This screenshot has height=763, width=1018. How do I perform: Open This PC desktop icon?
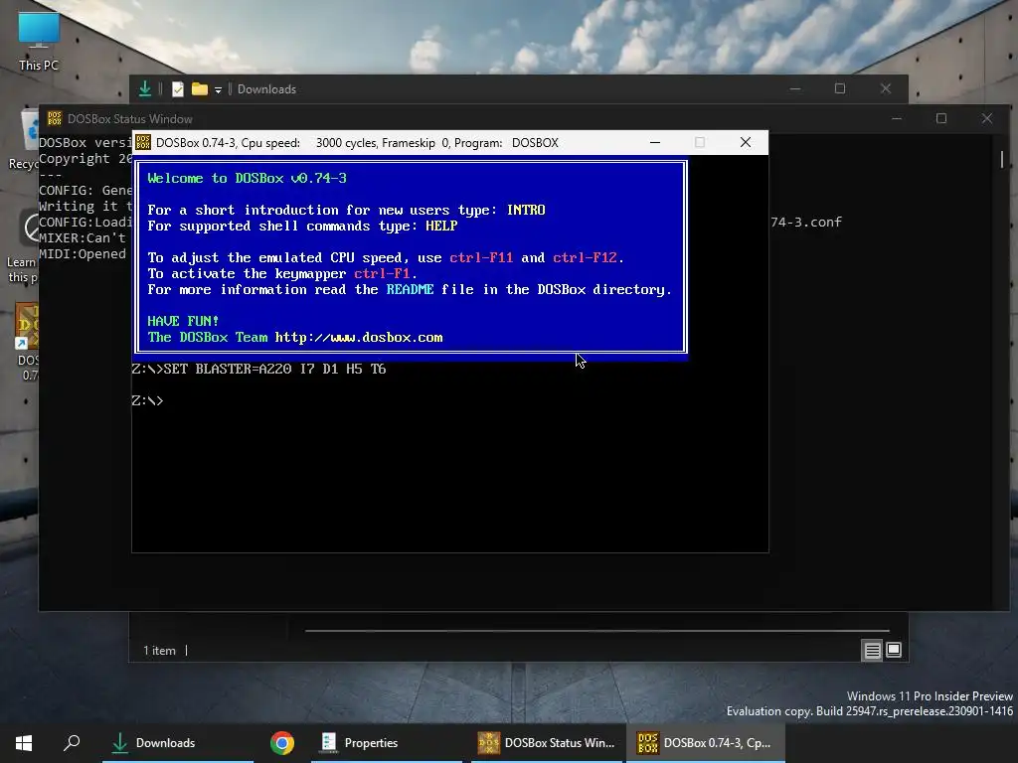pos(39,40)
